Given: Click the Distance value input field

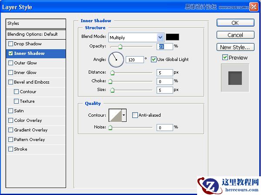Looking at the screenshot, I should pos(164,72).
